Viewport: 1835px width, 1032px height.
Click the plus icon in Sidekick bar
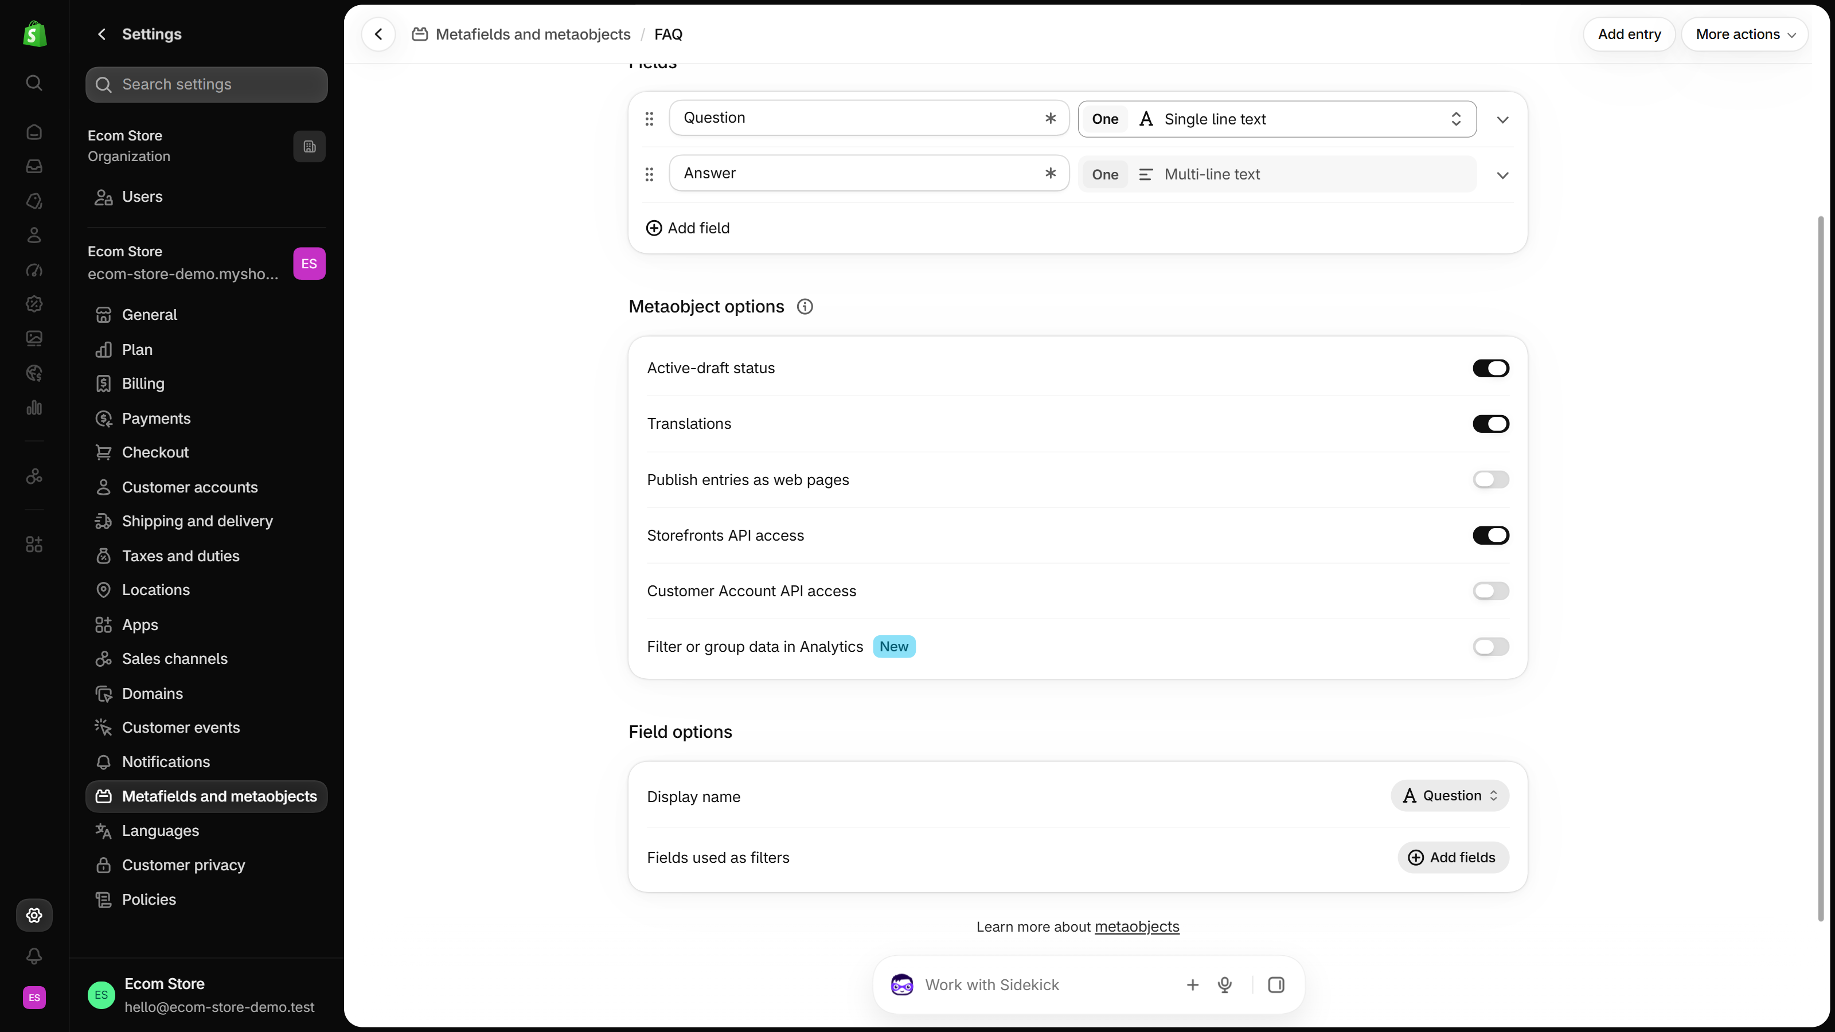click(x=1193, y=985)
